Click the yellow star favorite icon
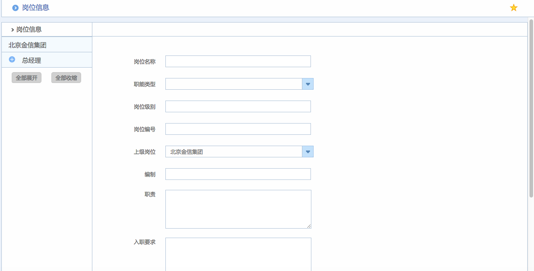Screen dimensions: 534x271 coord(513,8)
